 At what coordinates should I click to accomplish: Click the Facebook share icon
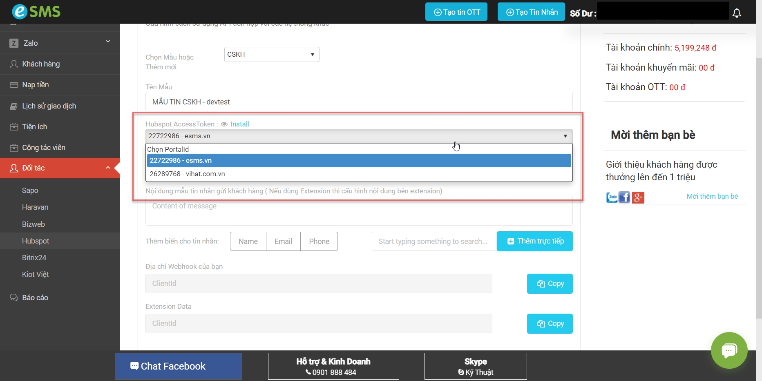(x=624, y=197)
